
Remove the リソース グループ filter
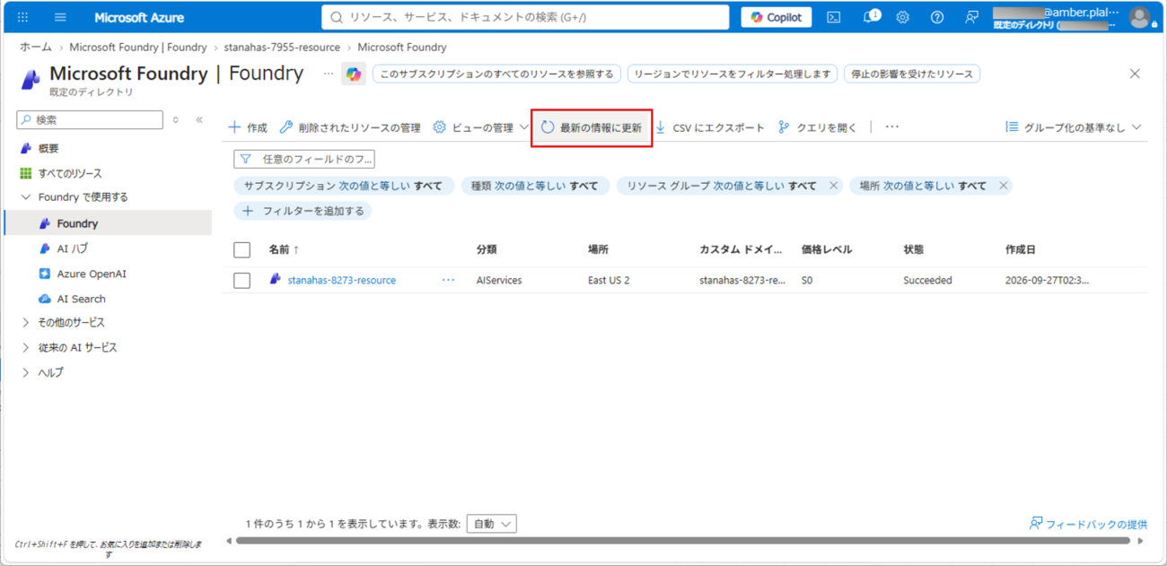(x=834, y=186)
